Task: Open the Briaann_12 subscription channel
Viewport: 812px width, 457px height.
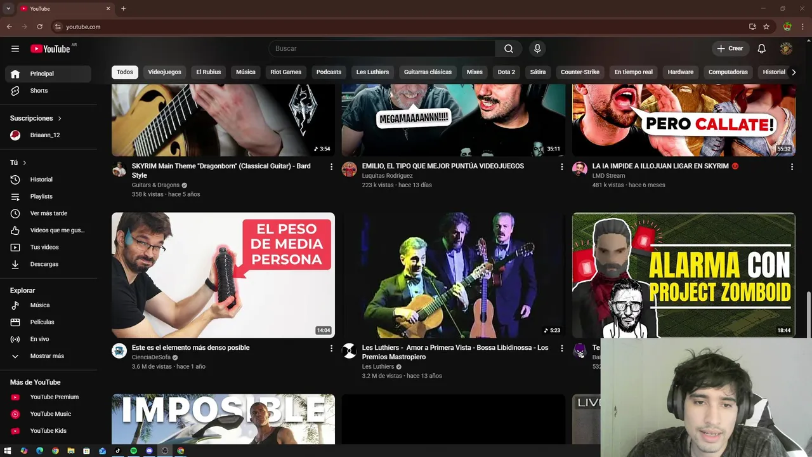Action: pyautogui.click(x=48, y=135)
